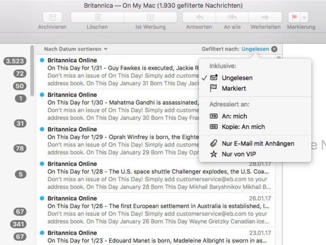Click the 28.01.17 date on message
Viewport: 326px width, 245px height.
coord(260,164)
